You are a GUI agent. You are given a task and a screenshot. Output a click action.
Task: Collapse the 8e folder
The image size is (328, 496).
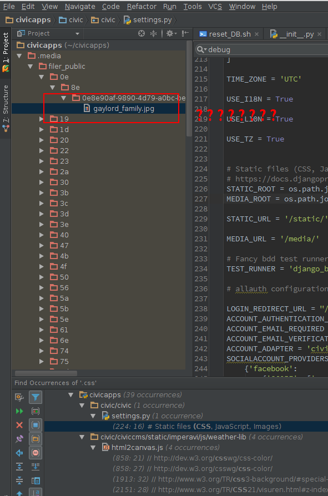53,87
